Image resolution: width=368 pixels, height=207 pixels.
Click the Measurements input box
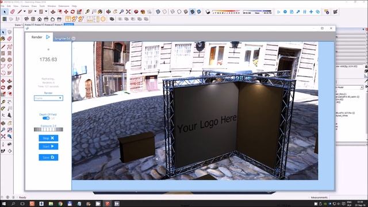(x=348, y=197)
